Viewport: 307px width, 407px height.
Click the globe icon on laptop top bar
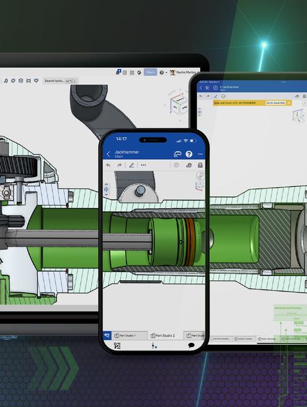(x=140, y=73)
